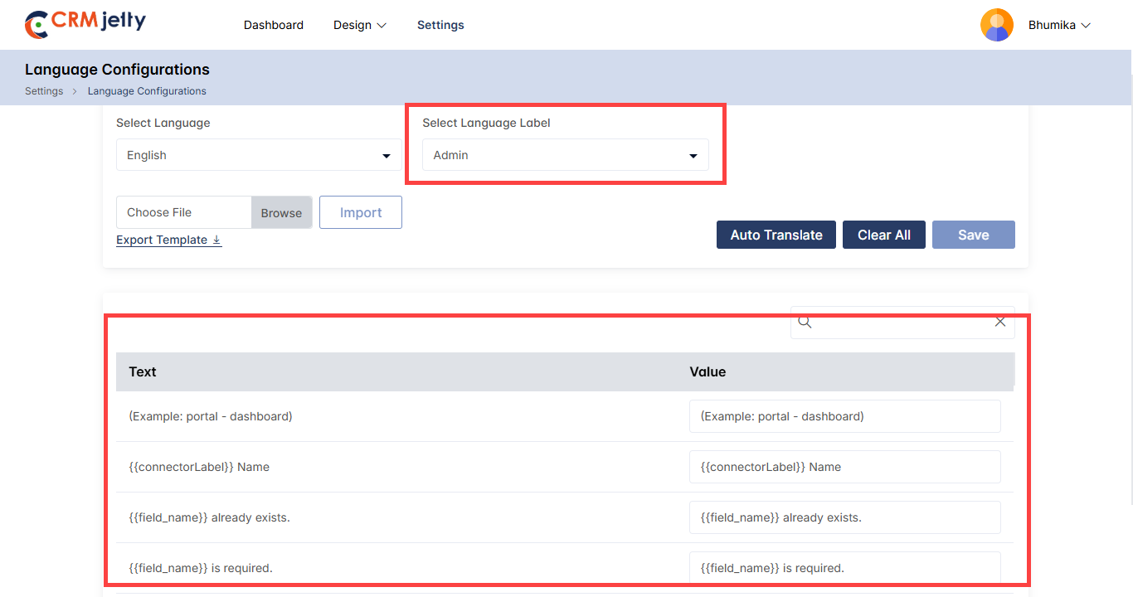This screenshot has height=597, width=1133.
Task: Expand the Bhumika user menu
Action: pos(1059,25)
